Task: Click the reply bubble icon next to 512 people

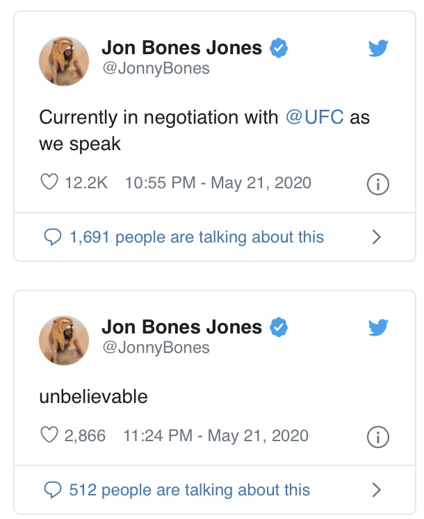Action: click(53, 490)
